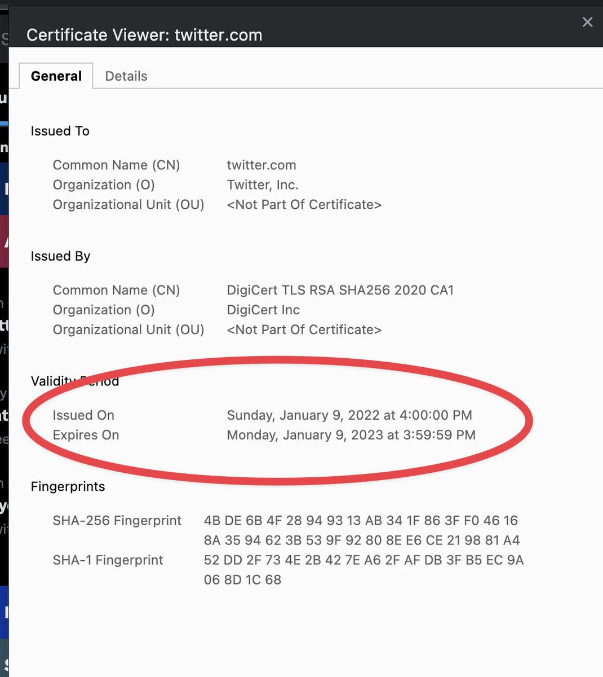Click the Issued To section heading
Screen dimensions: 603x677
pos(60,131)
